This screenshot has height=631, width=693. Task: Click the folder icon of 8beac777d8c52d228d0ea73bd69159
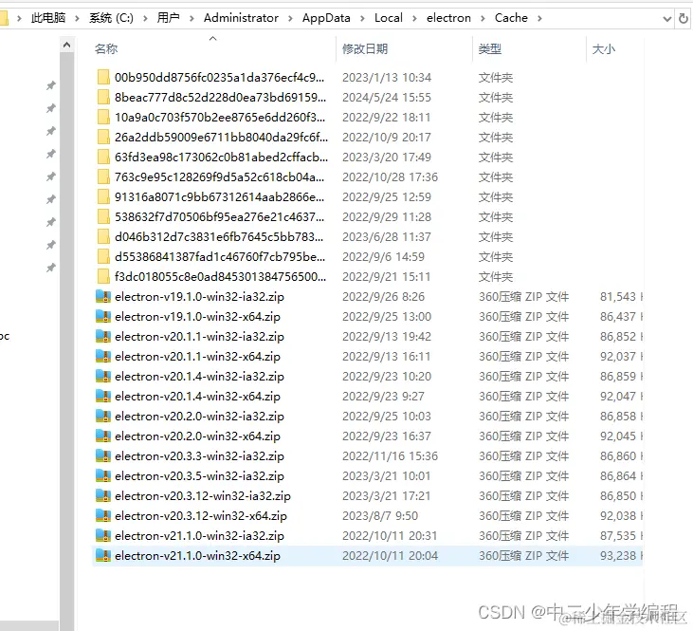coord(103,97)
